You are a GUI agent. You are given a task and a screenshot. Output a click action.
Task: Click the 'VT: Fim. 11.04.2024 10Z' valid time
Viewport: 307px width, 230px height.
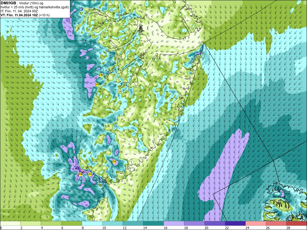point(20,15)
